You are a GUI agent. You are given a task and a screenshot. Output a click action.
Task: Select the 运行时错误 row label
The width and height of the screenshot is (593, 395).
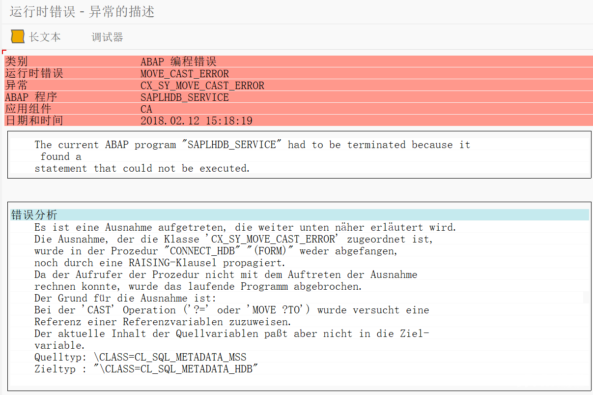34,74
